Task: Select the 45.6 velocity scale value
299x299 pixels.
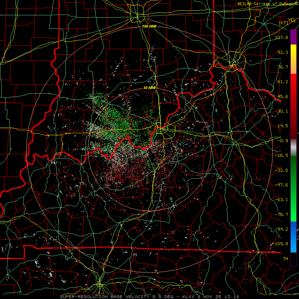Action: tap(283, 96)
